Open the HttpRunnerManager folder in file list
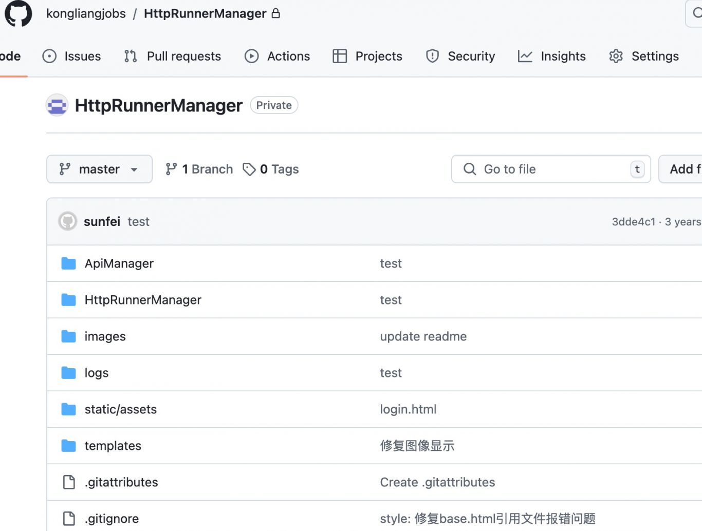Viewport: 702px width, 531px height. (x=143, y=300)
